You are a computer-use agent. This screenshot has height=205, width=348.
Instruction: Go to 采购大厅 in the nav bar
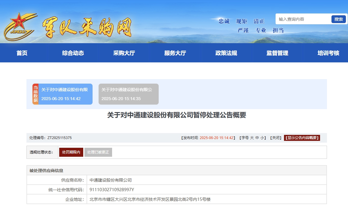pyautogui.click(x=124, y=53)
